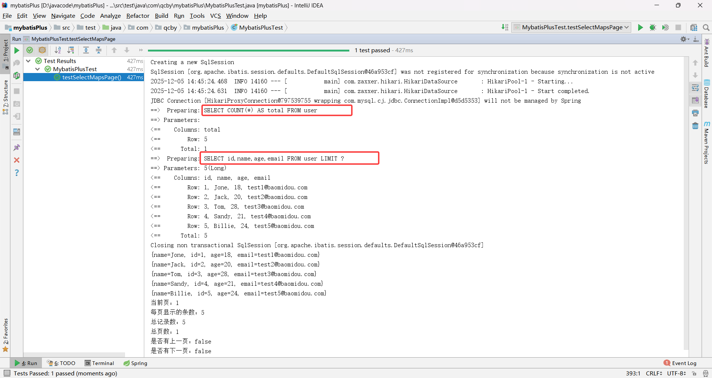Switch to the 4: Run bottom tab
Screen dimensions: 712x378
[x=26, y=363]
